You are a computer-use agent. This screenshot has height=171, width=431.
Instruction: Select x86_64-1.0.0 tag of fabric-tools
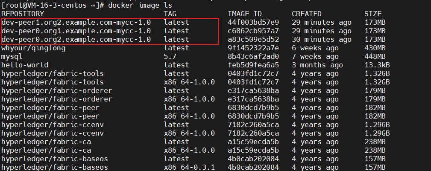(189, 82)
